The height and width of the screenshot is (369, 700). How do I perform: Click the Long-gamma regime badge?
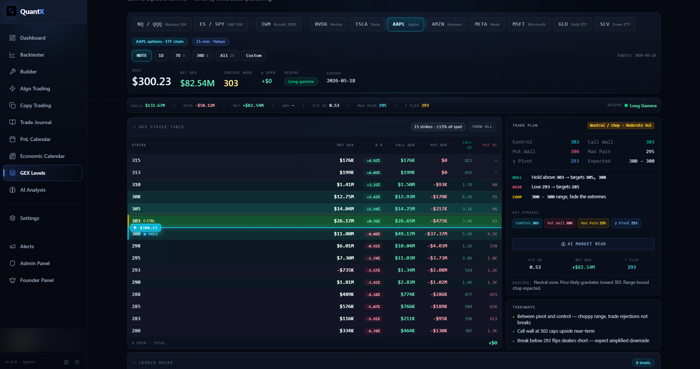click(301, 82)
